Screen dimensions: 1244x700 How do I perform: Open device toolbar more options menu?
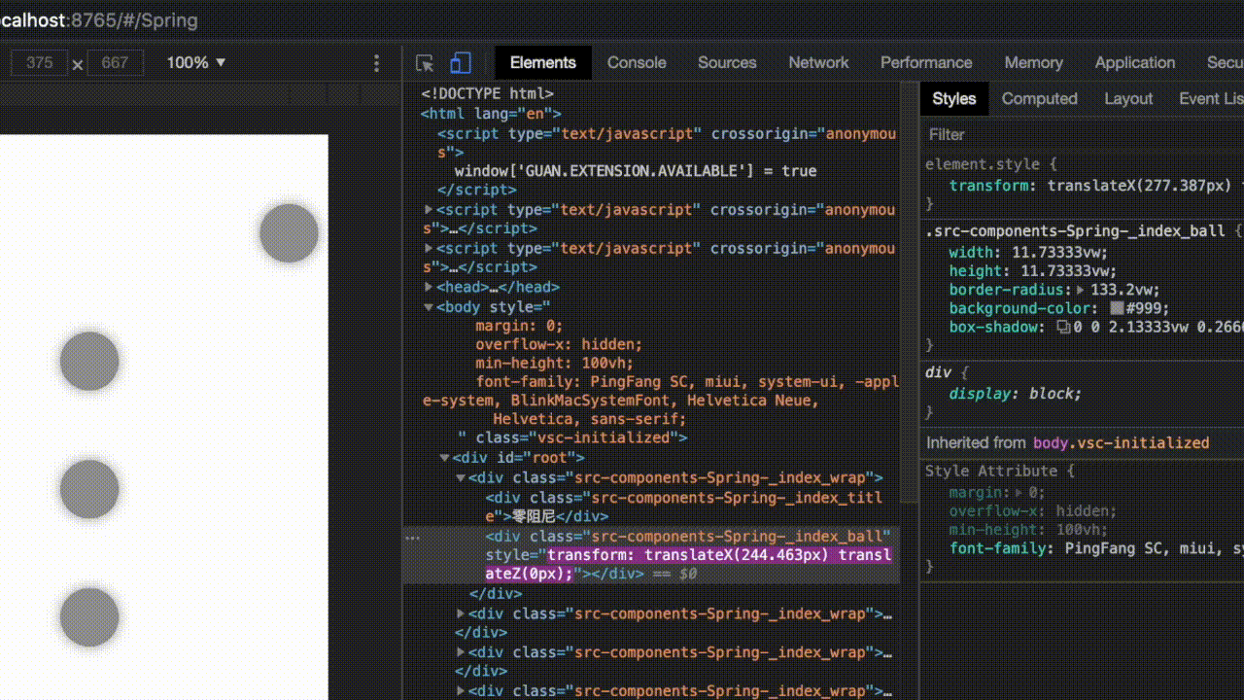pyautogui.click(x=377, y=63)
